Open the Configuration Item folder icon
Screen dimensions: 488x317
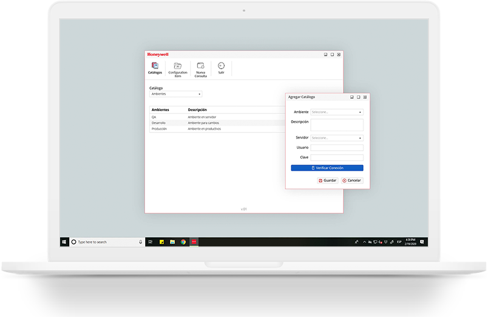178,67
